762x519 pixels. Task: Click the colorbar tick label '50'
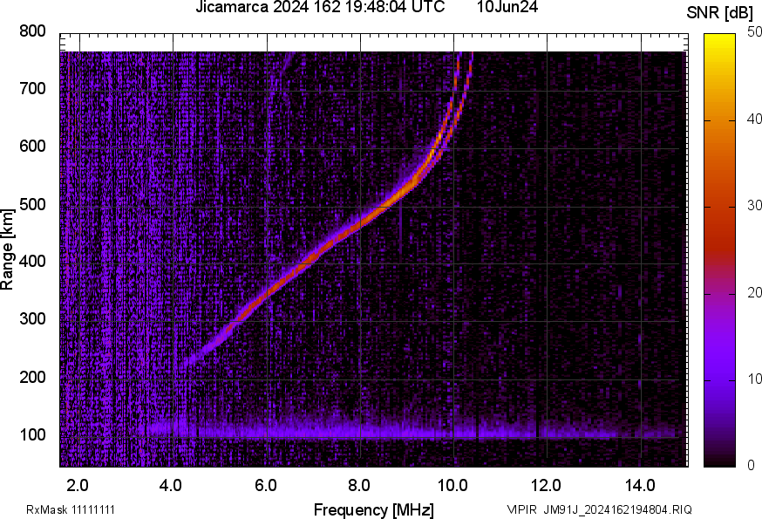click(x=754, y=32)
